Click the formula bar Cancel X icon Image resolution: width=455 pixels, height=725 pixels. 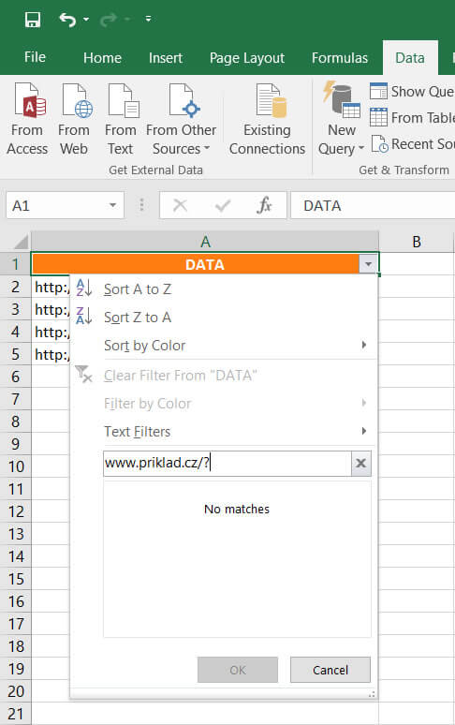coord(180,205)
